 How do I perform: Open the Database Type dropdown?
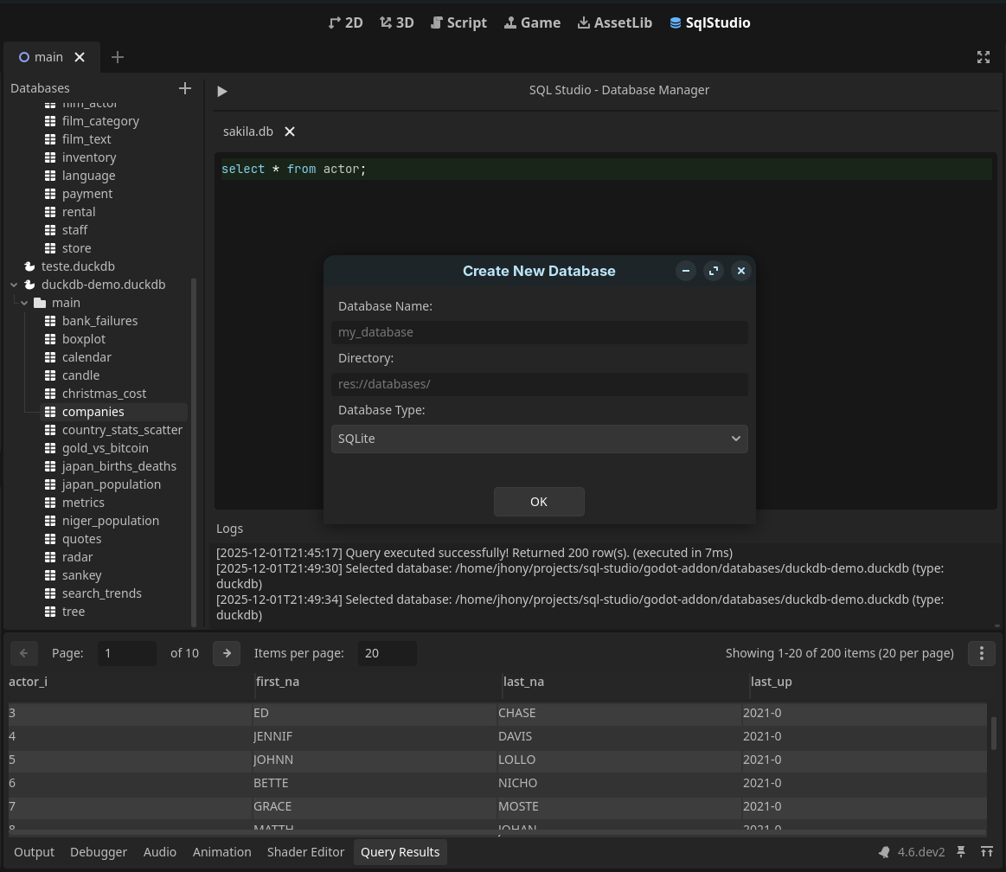(x=539, y=439)
